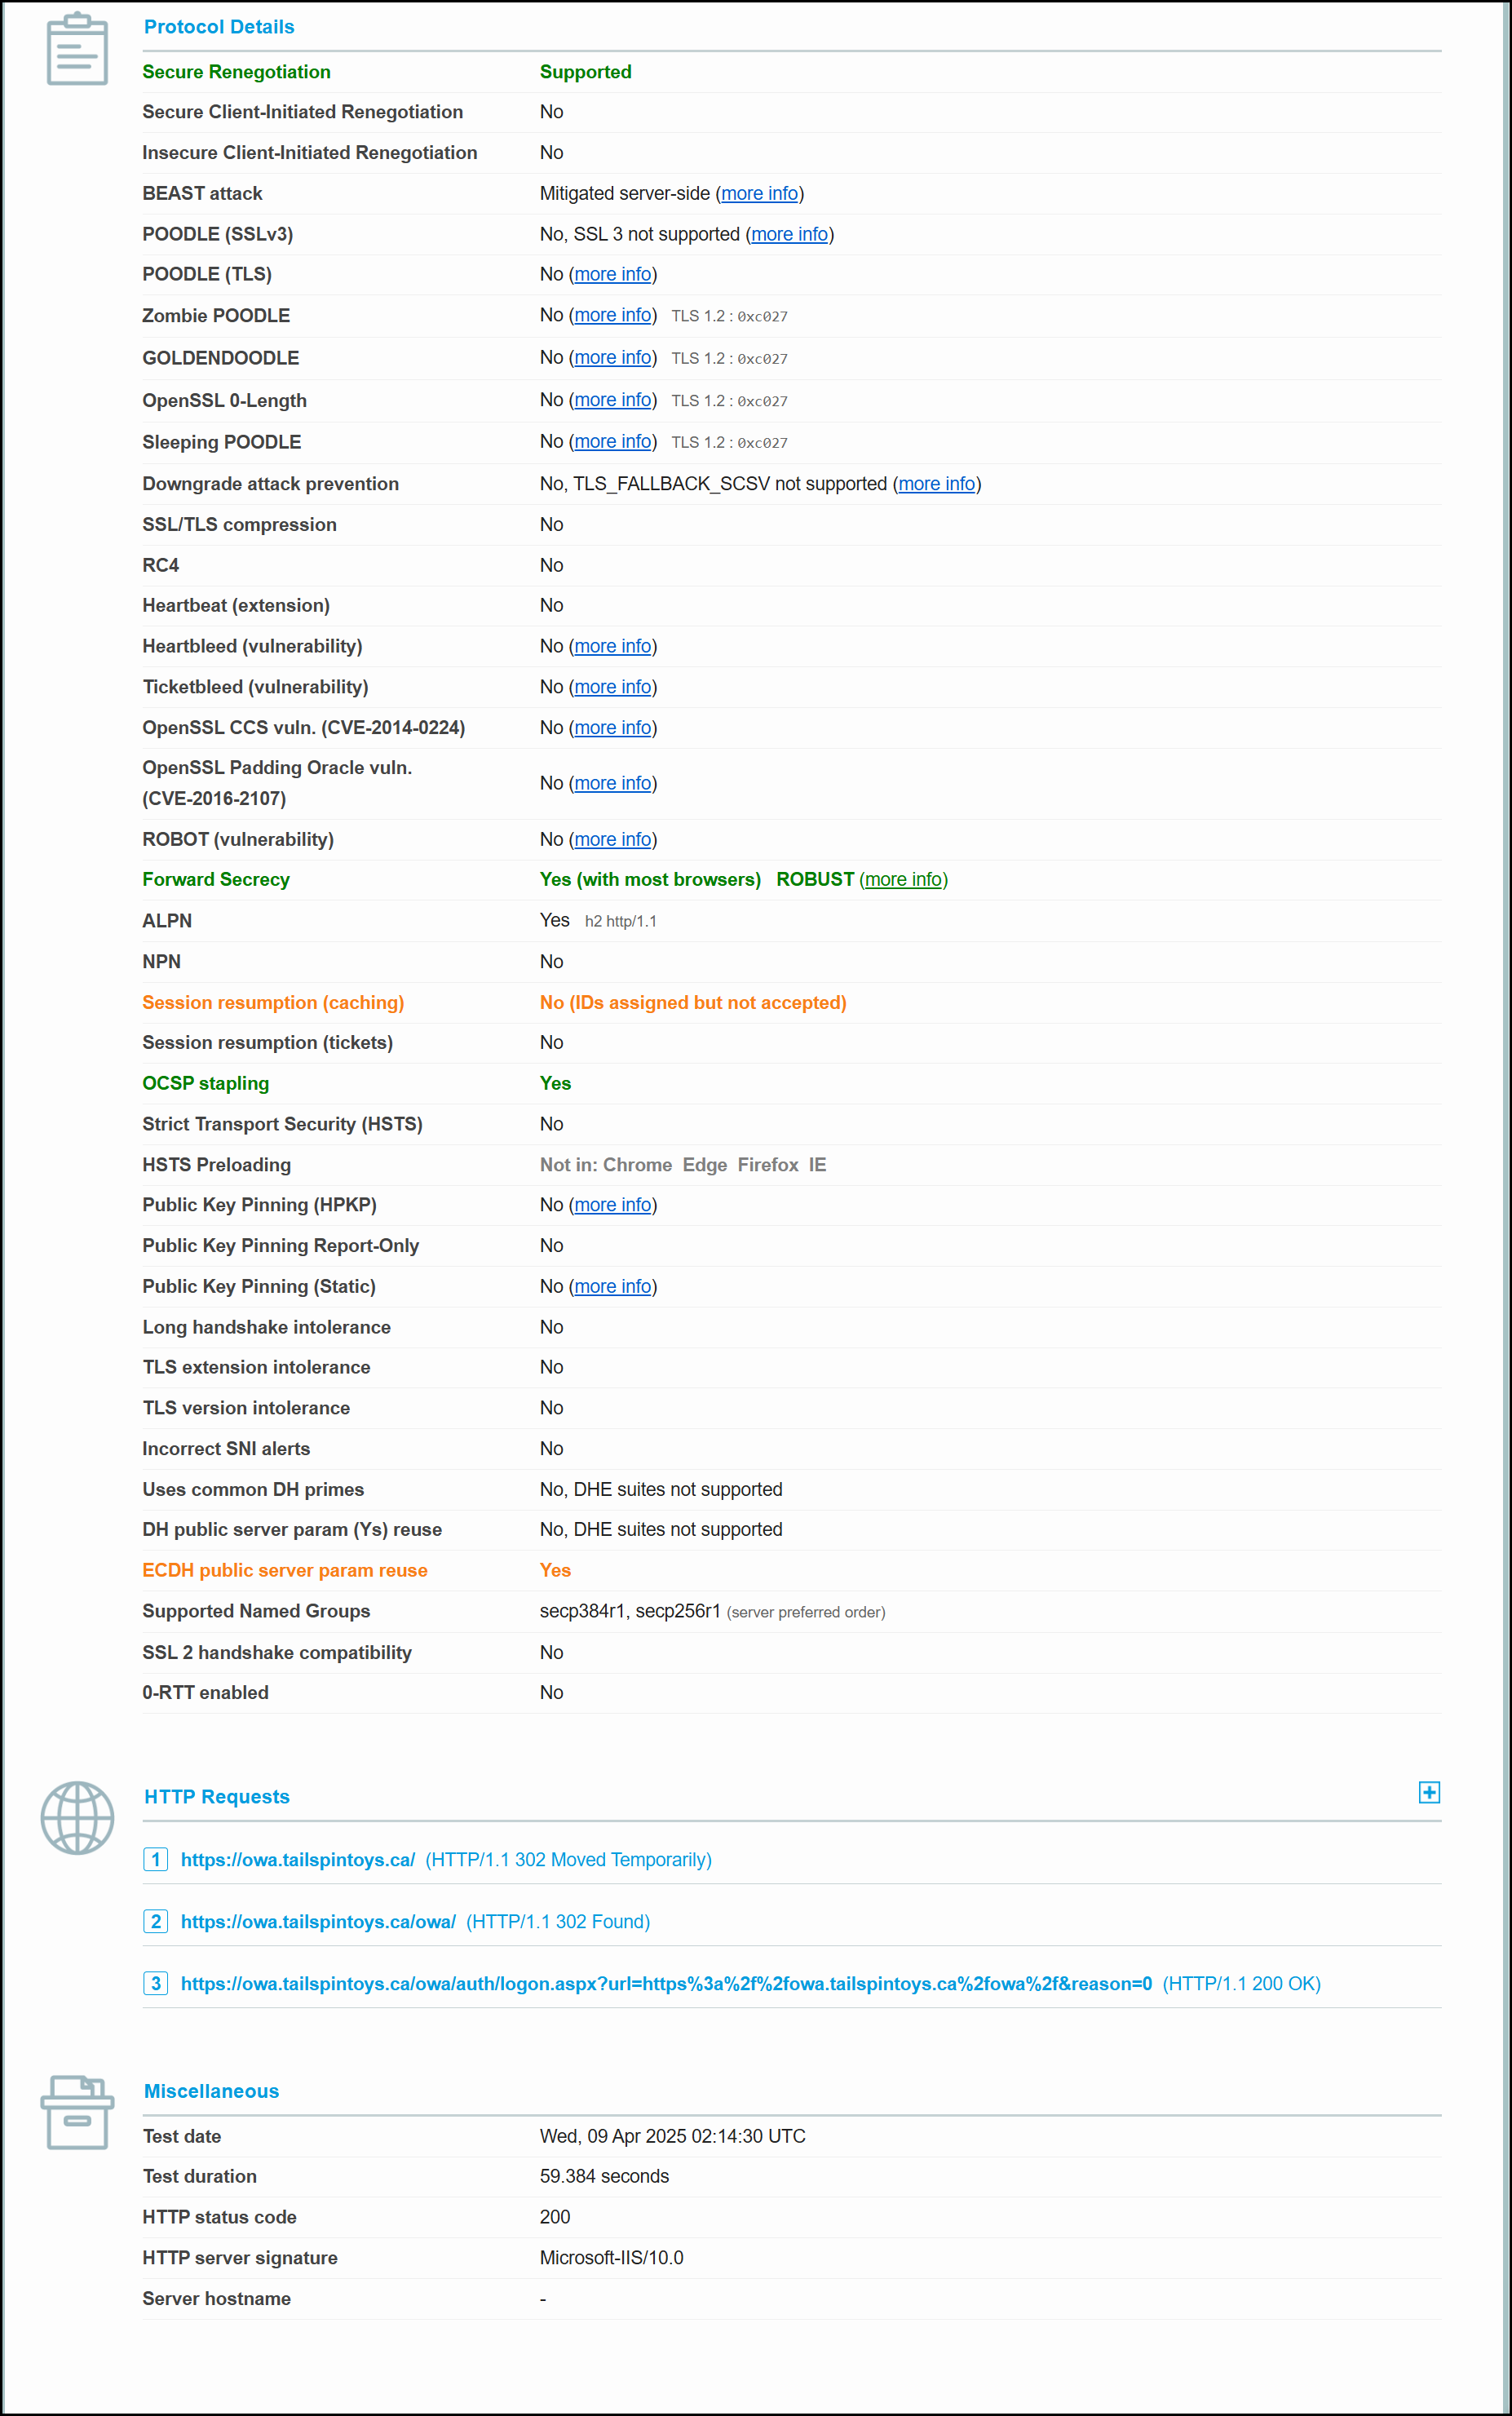1512x2416 pixels.
Task: View more info on Downgrade attack prevention
Action: (x=936, y=484)
